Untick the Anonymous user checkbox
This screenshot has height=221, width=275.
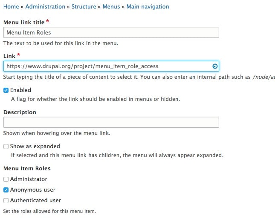6,190
